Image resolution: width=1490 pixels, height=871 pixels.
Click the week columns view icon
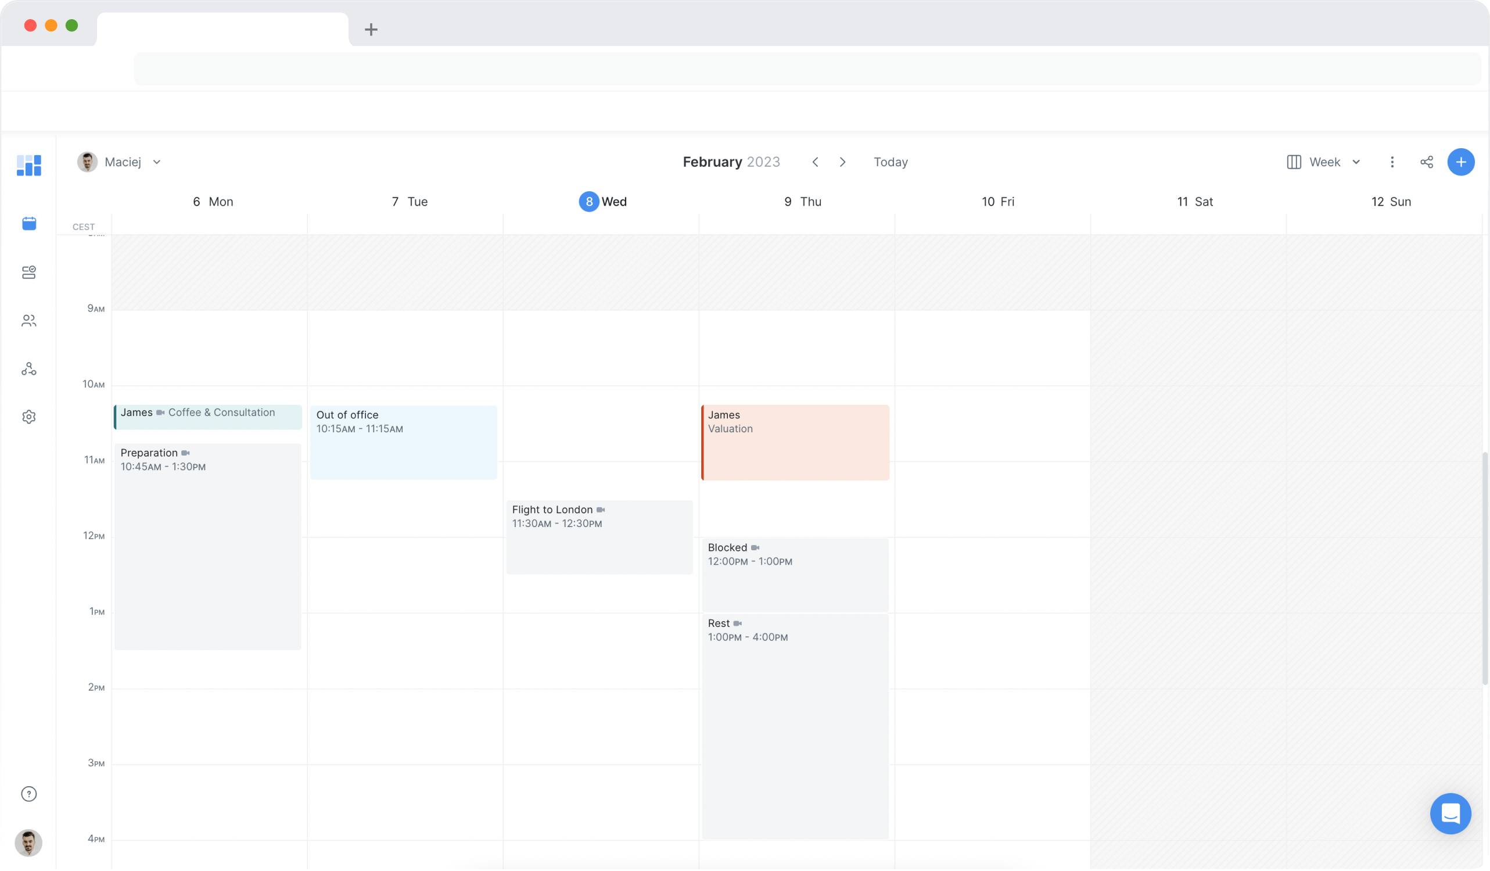click(1294, 162)
